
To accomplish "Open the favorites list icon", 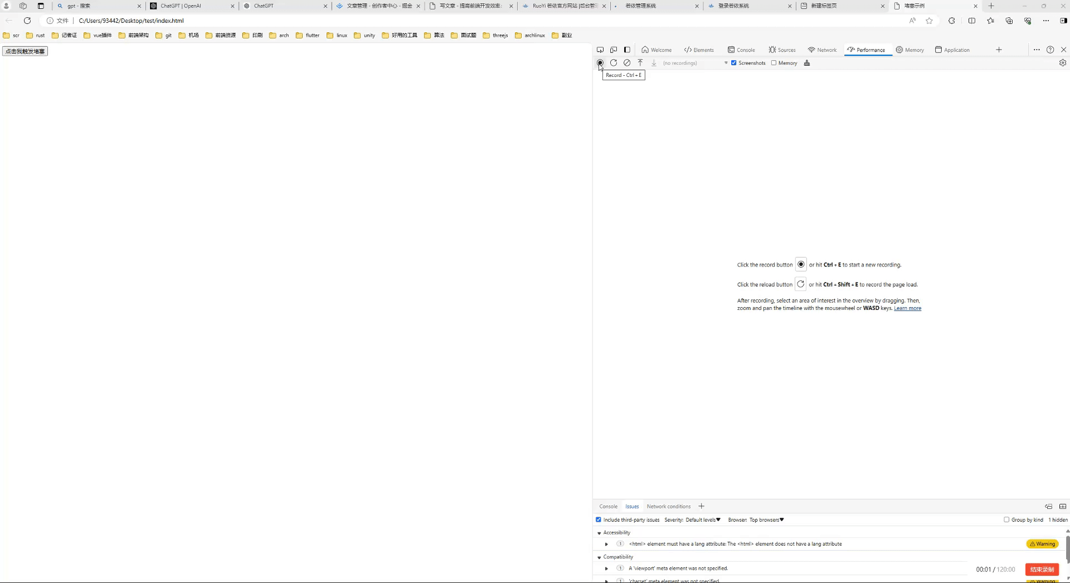I will 990,21.
